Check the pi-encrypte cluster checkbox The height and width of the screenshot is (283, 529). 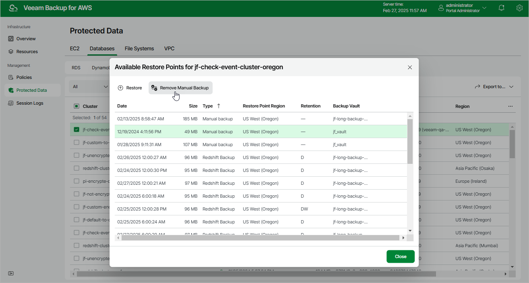pyautogui.click(x=76, y=181)
